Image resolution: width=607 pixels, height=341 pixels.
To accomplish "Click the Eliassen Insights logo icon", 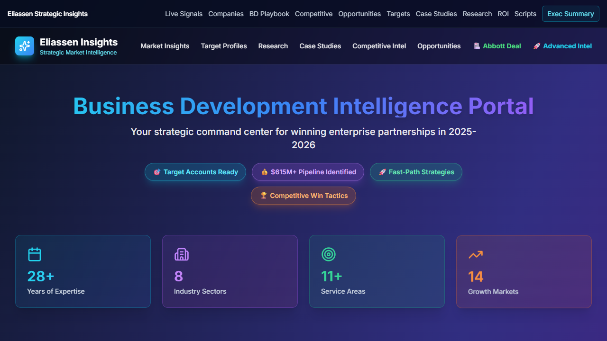I will click(x=25, y=46).
